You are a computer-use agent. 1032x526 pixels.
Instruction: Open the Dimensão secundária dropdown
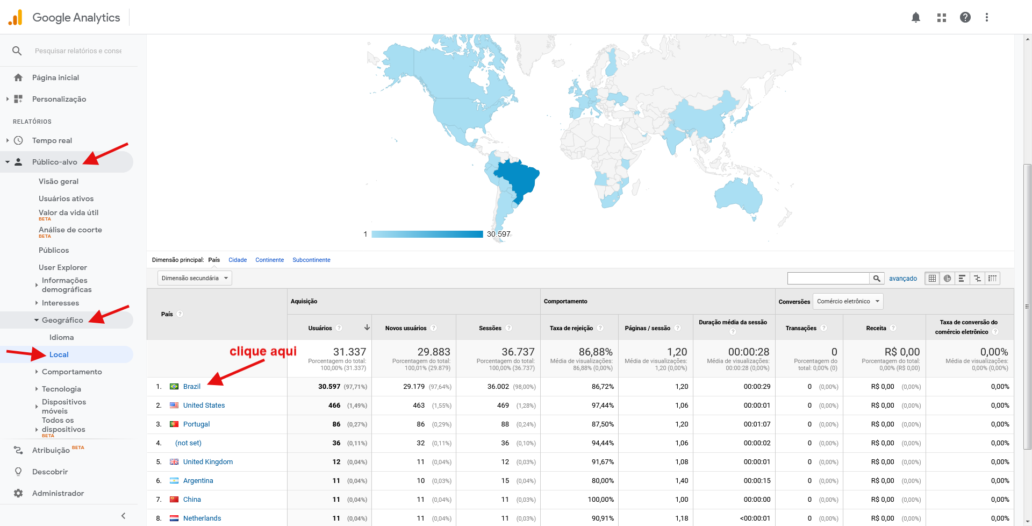195,278
